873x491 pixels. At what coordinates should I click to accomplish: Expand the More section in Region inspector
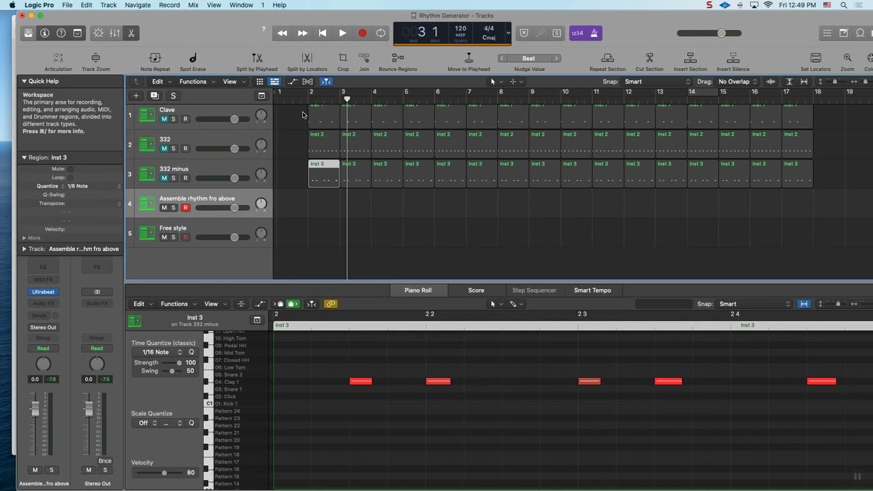25,238
